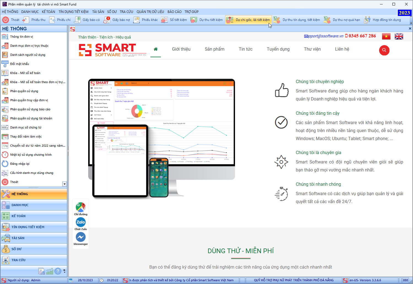
Task: Open HỆ THỐNG menu in menu bar
Action: (x=10, y=12)
